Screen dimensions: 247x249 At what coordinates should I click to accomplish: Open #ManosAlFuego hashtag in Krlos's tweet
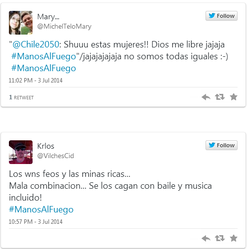point(41,209)
